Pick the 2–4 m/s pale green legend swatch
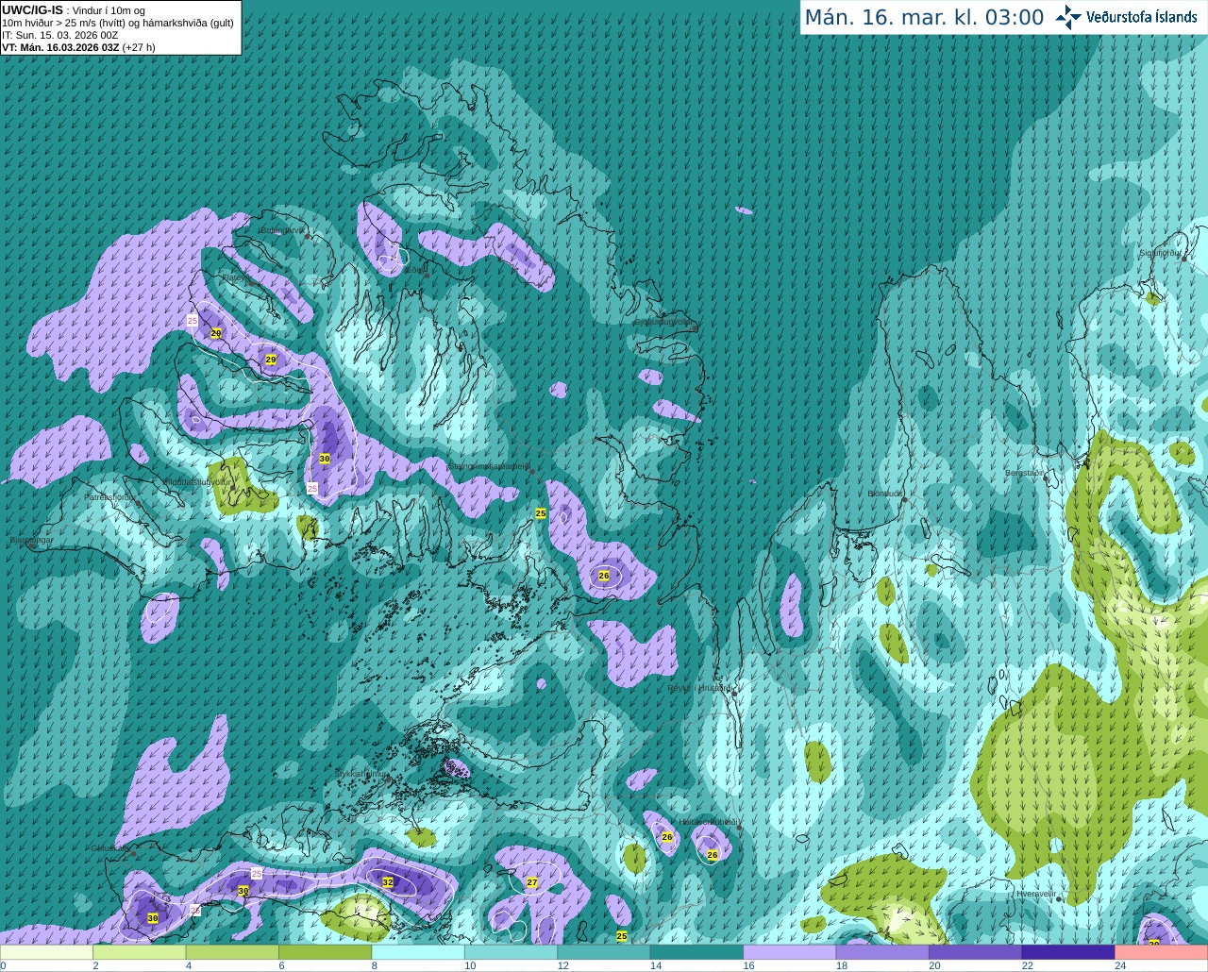 [141, 952]
